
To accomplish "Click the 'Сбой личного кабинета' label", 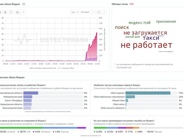I will tap(112, 108).
